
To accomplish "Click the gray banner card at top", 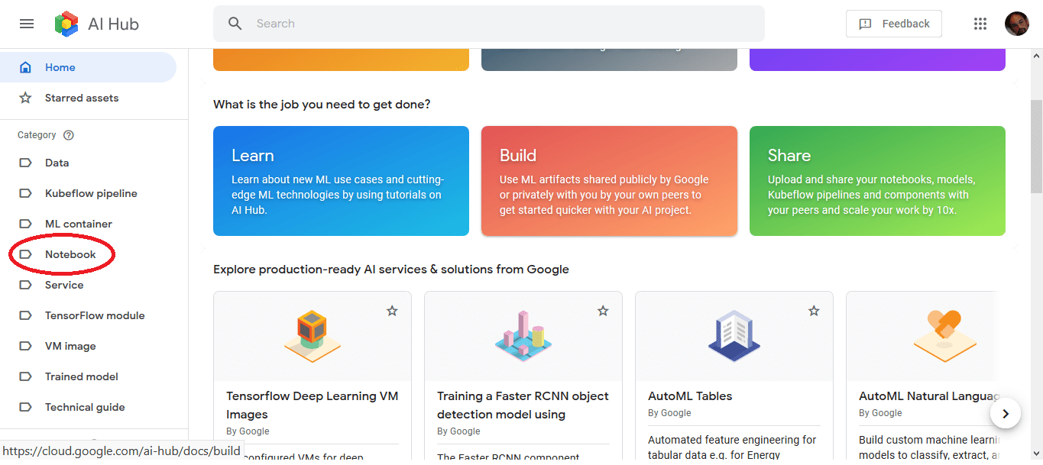I will (x=609, y=60).
